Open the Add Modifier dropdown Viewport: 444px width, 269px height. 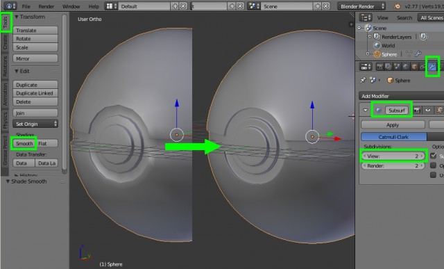(x=402, y=96)
